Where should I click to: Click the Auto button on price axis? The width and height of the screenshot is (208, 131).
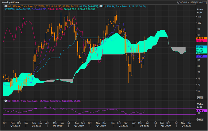[200, 98]
